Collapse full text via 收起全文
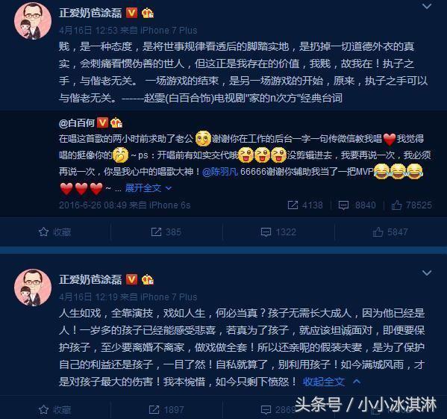Screen dimensions: 447x419 (x=332, y=382)
